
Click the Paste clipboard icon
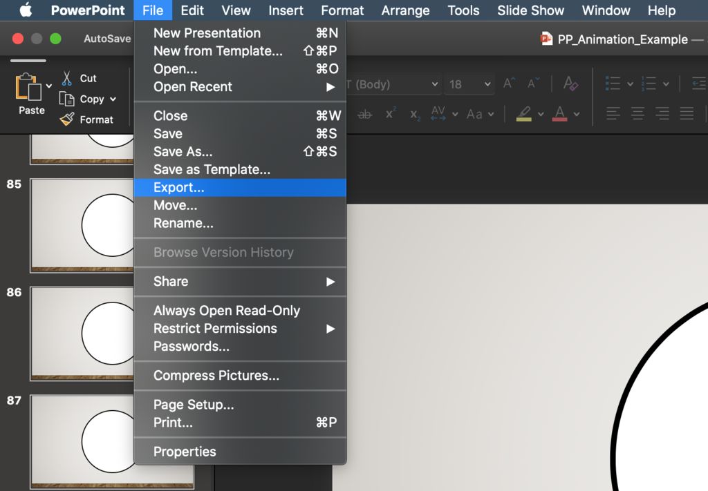[x=28, y=86]
